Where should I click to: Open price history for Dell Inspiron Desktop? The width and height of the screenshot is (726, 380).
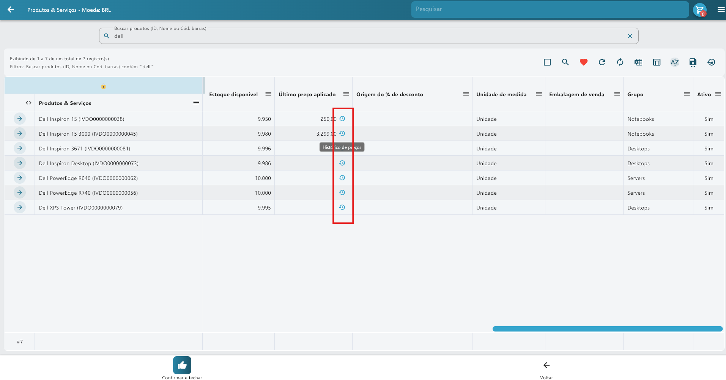coord(342,163)
